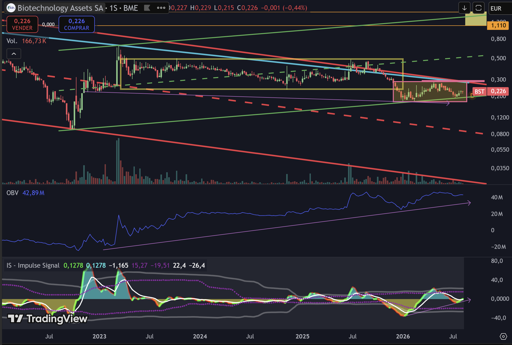Click the 1S interval label
The image size is (512, 345).
(113, 8)
